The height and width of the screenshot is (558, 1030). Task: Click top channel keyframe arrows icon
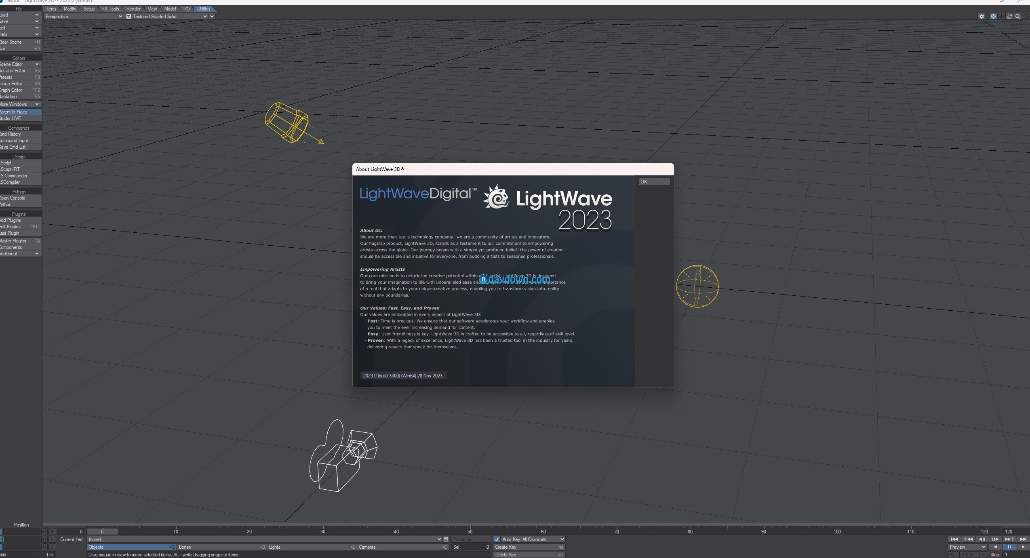[x=44, y=532]
